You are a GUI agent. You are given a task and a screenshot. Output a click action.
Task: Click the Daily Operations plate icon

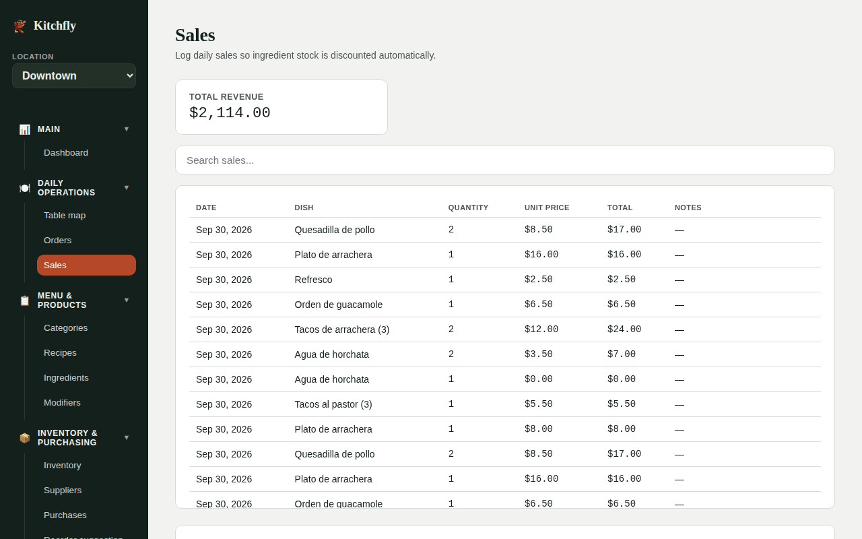pyautogui.click(x=25, y=188)
